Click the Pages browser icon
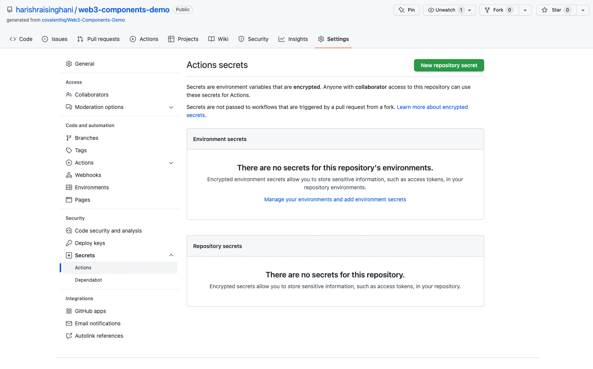The width and height of the screenshot is (593, 369). coord(69,200)
